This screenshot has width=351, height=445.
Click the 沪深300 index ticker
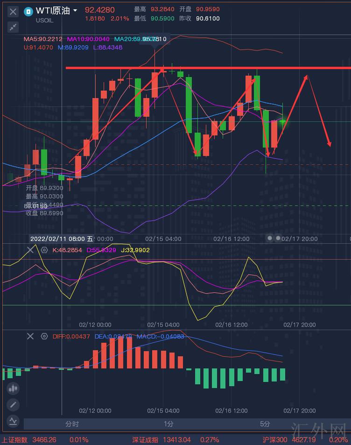coord(274,440)
